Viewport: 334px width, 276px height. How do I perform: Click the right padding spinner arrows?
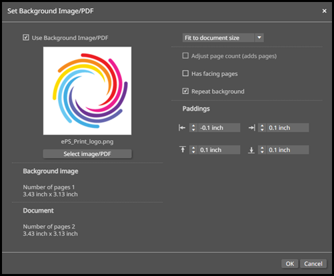262,128
